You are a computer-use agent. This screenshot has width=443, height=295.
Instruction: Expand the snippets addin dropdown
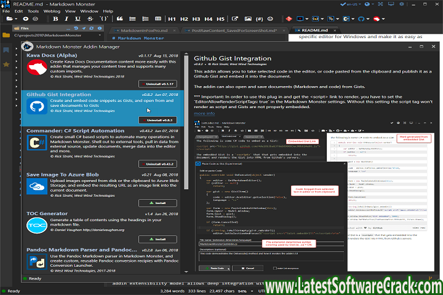(322, 19)
